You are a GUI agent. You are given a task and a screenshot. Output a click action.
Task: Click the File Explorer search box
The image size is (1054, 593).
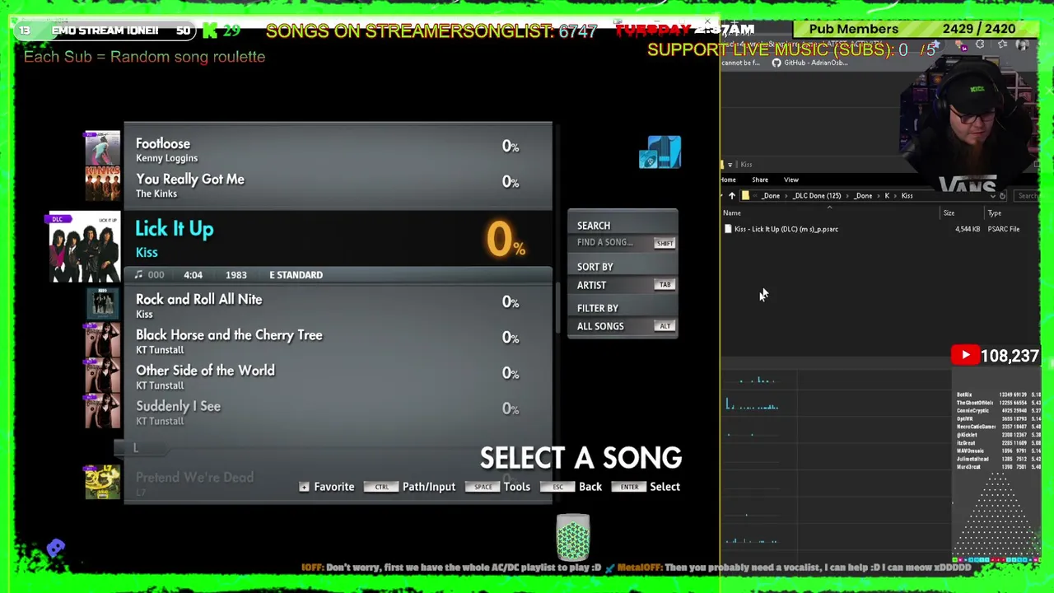1027,196
